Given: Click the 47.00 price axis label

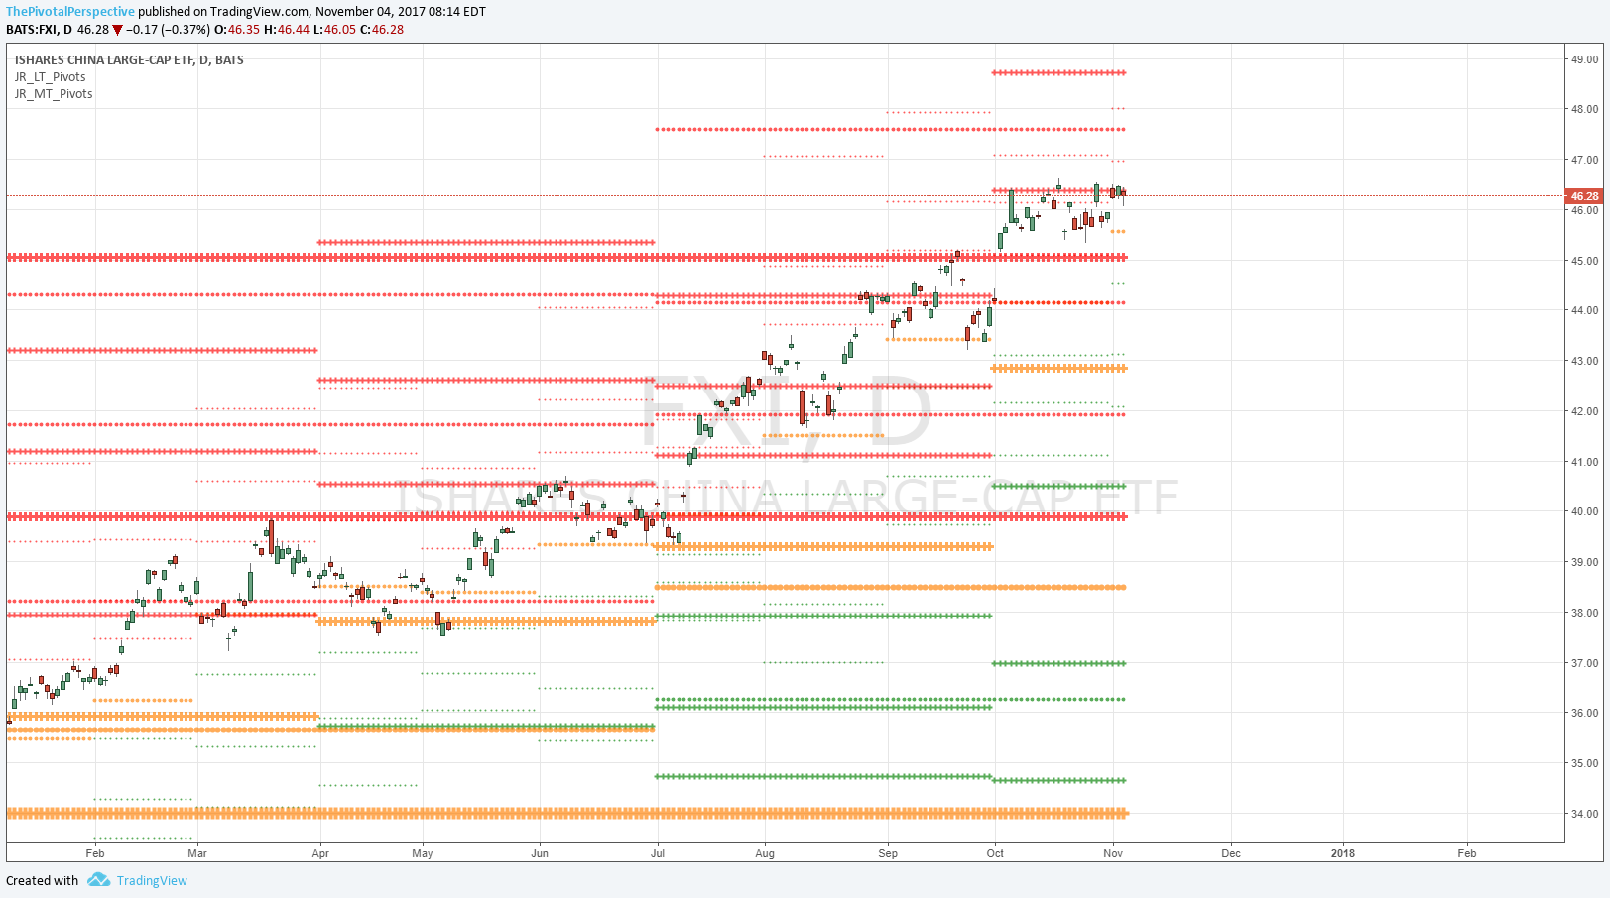Looking at the screenshot, I should click(x=1584, y=160).
